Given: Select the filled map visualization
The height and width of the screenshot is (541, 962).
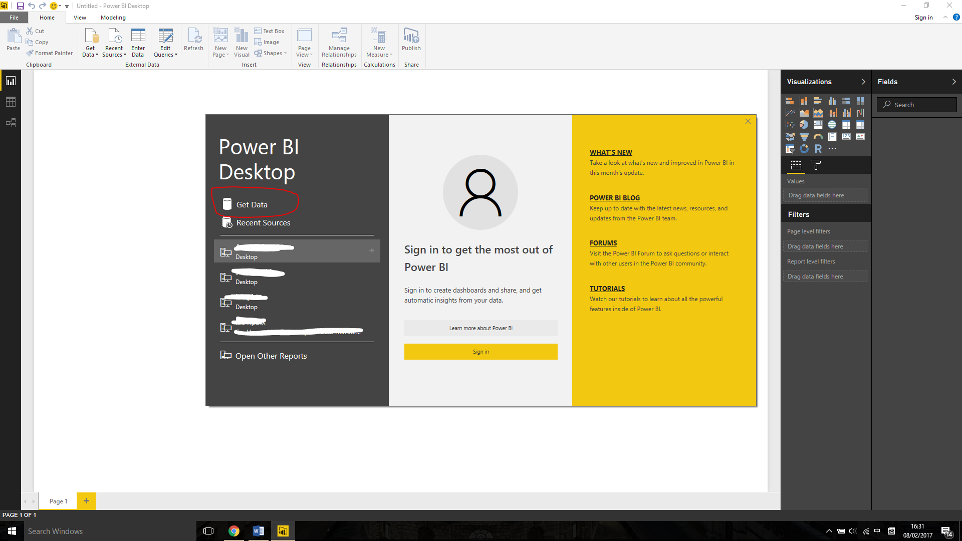Looking at the screenshot, I should [x=790, y=137].
